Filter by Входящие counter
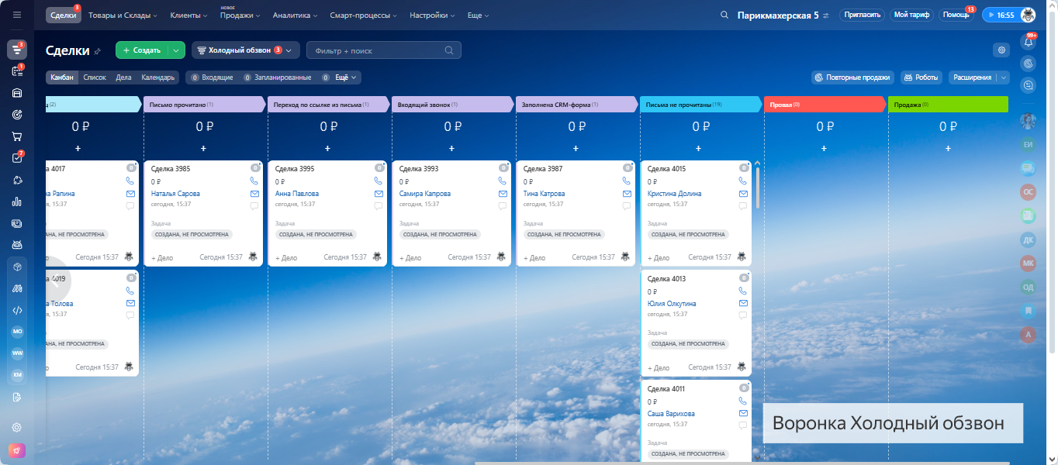The image size is (1058, 465). pos(213,77)
